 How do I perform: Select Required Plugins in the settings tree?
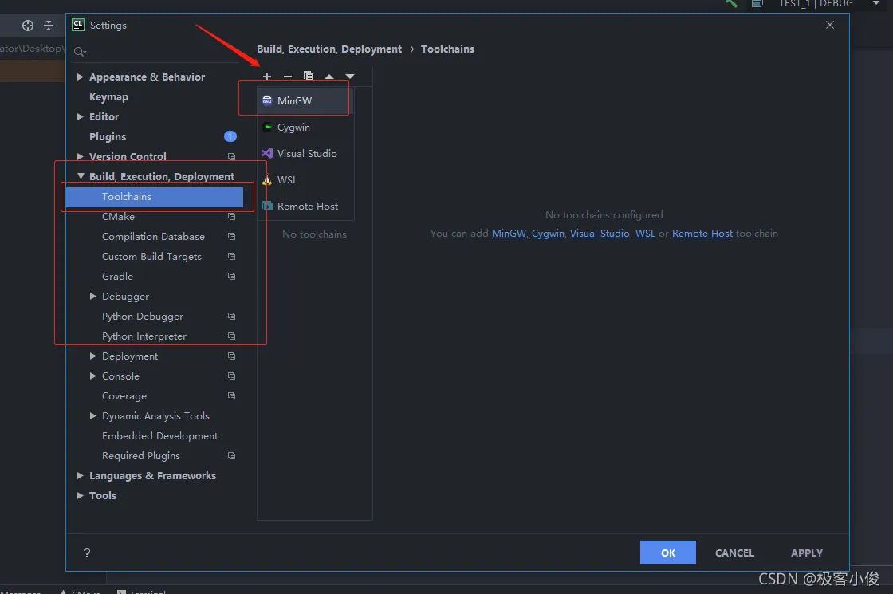(x=140, y=455)
